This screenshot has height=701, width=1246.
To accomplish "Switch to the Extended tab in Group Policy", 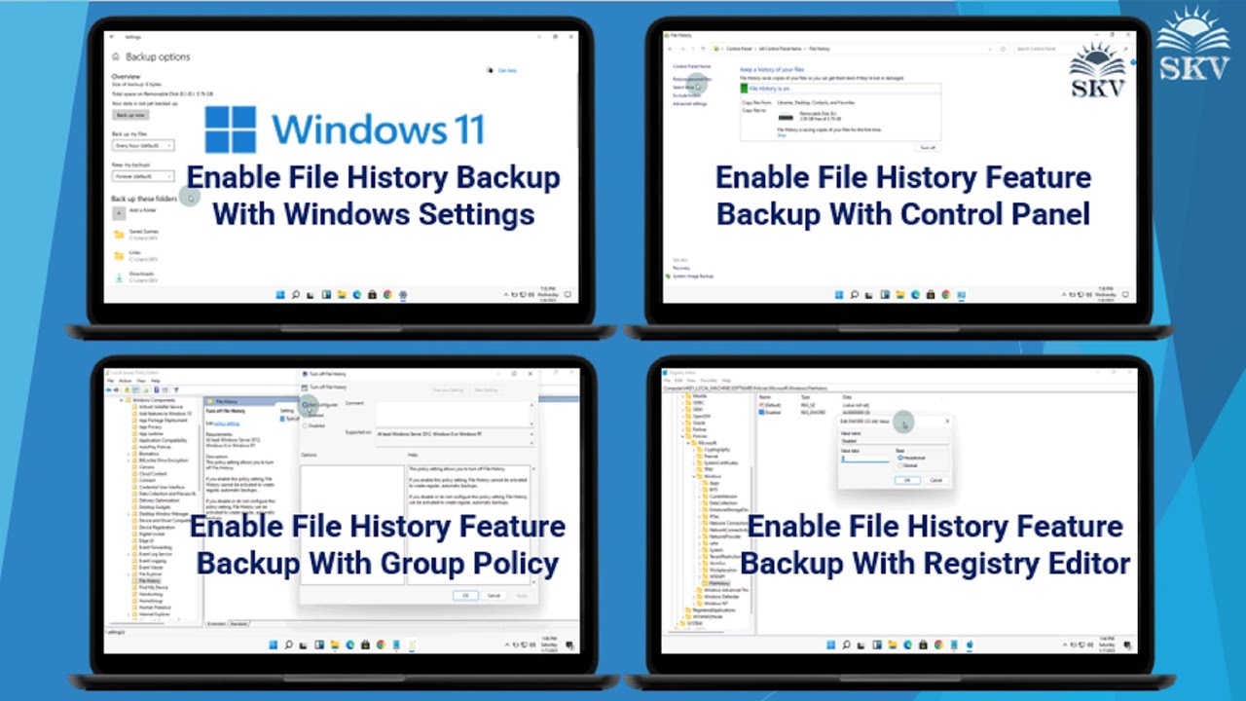I will click(216, 623).
